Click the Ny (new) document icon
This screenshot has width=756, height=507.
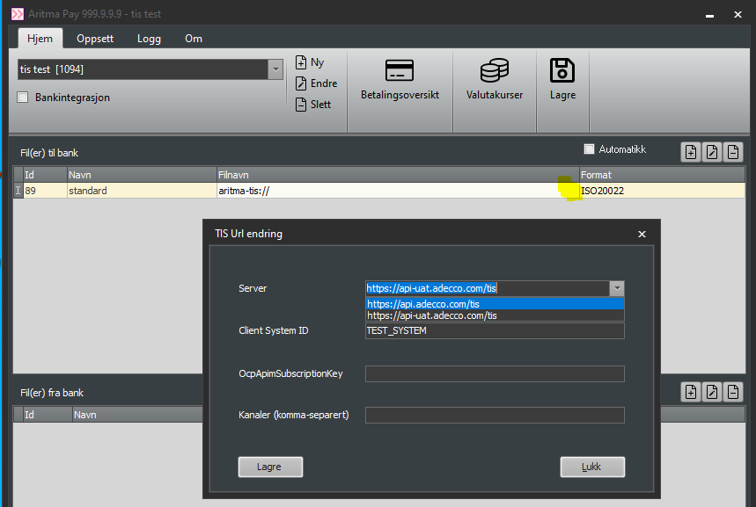[301, 62]
